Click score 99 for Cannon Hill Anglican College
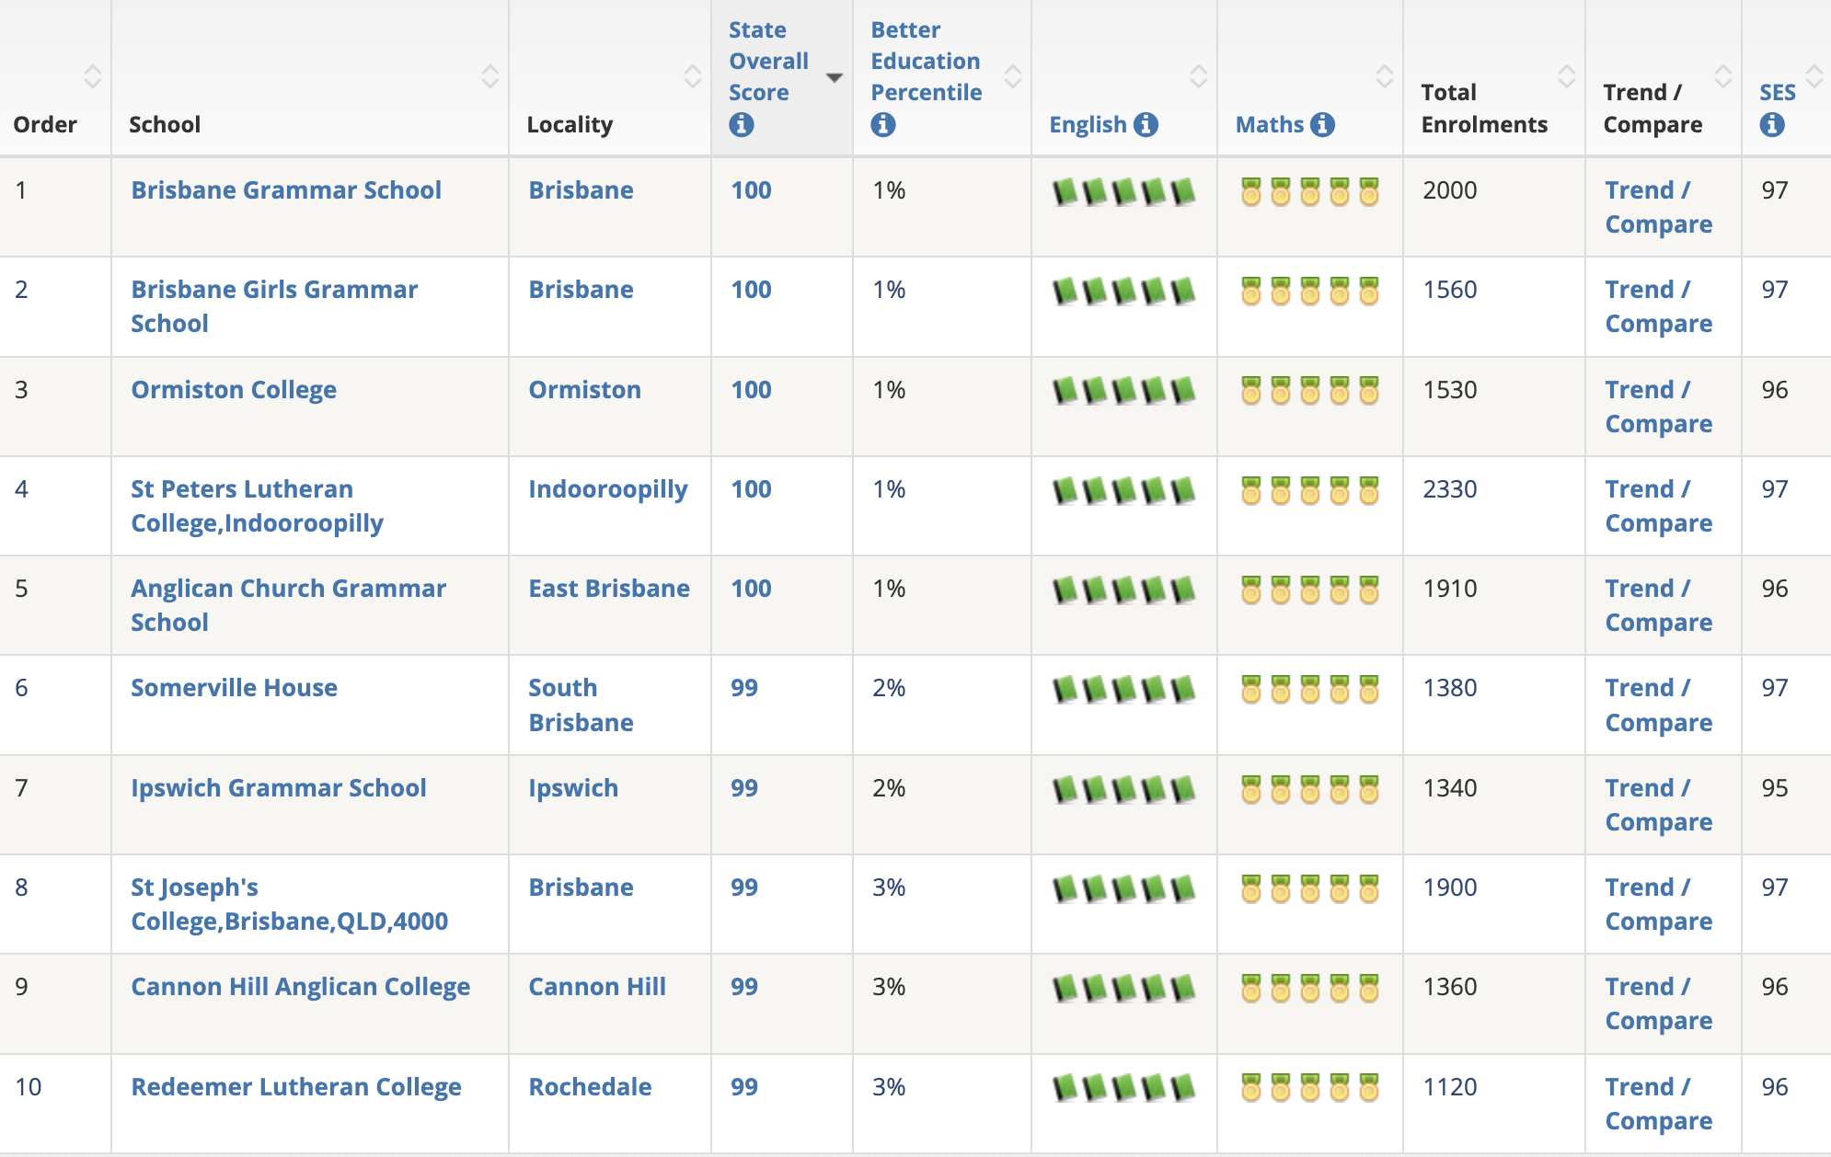 (x=743, y=987)
